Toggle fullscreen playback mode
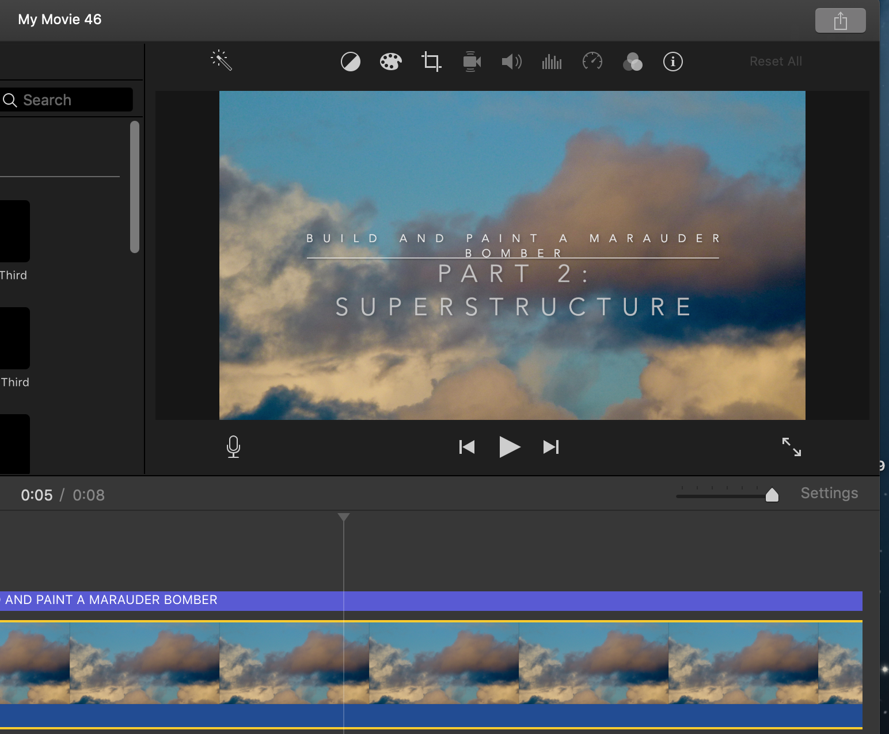 pyautogui.click(x=792, y=447)
